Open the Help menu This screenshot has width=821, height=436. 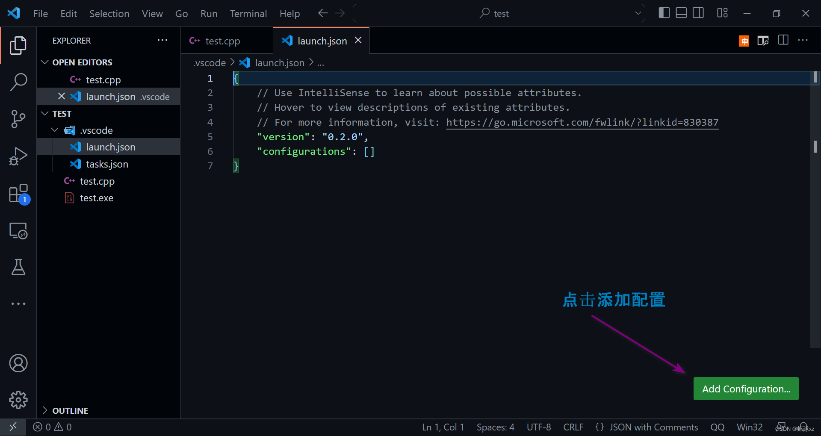(289, 14)
